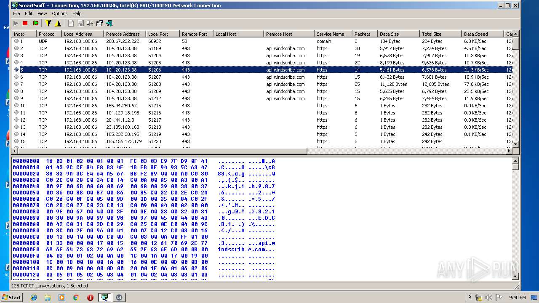Select the row 1 connection icon
539x303 pixels.
[16, 41]
